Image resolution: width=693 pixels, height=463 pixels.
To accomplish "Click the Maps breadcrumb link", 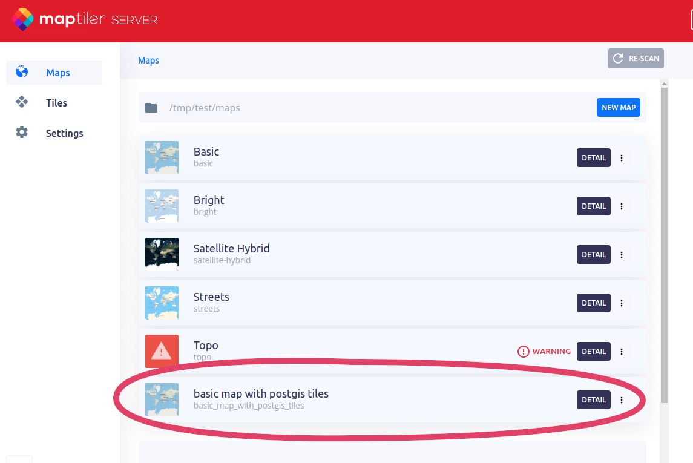I will point(148,61).
